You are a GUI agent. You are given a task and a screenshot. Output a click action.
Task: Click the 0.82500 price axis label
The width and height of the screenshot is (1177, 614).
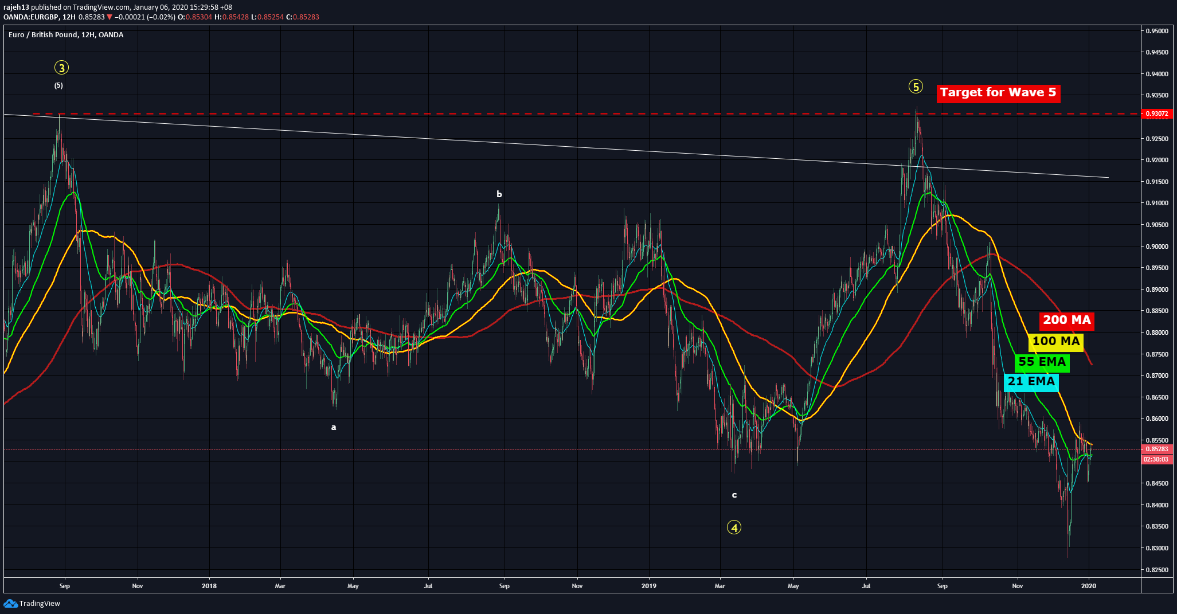1156,570
